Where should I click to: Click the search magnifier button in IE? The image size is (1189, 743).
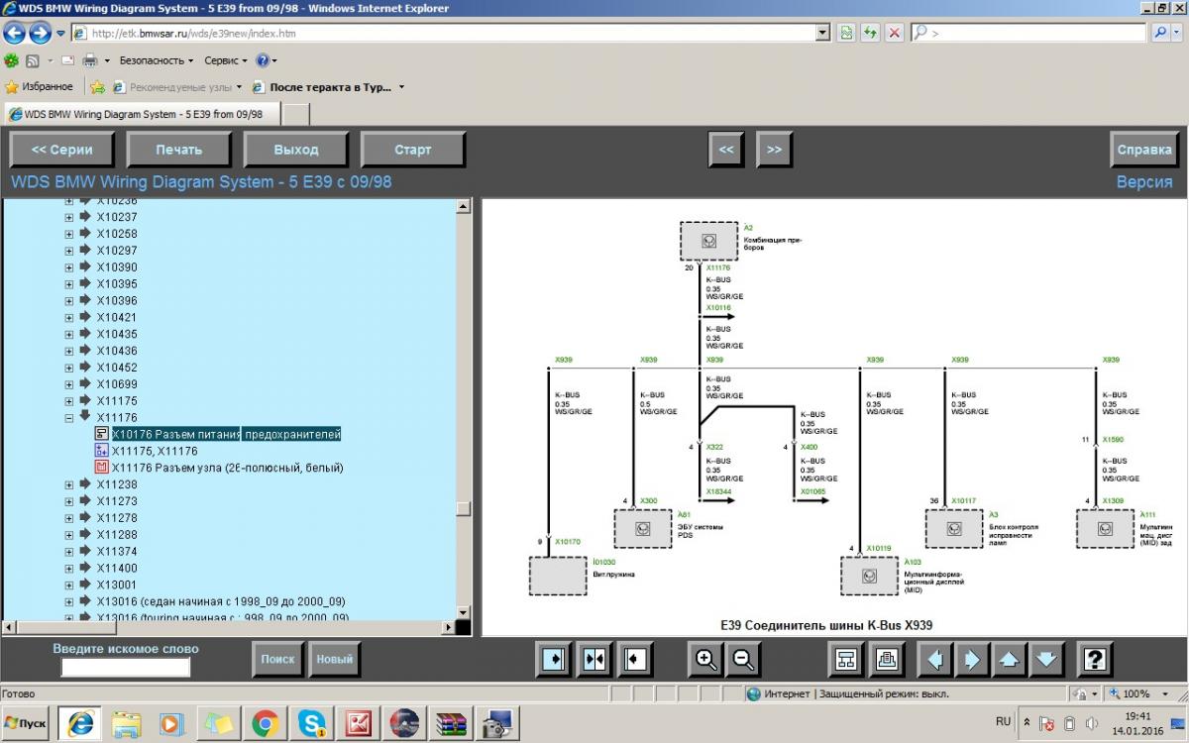[x=1160, y=33]
